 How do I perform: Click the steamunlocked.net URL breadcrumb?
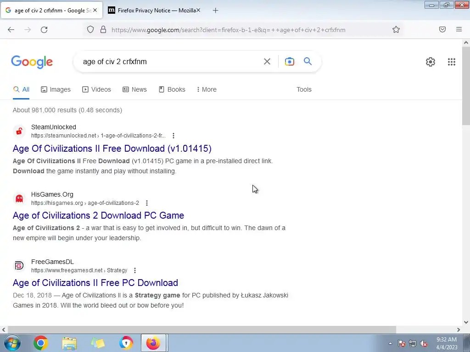[x=98, y=136]
